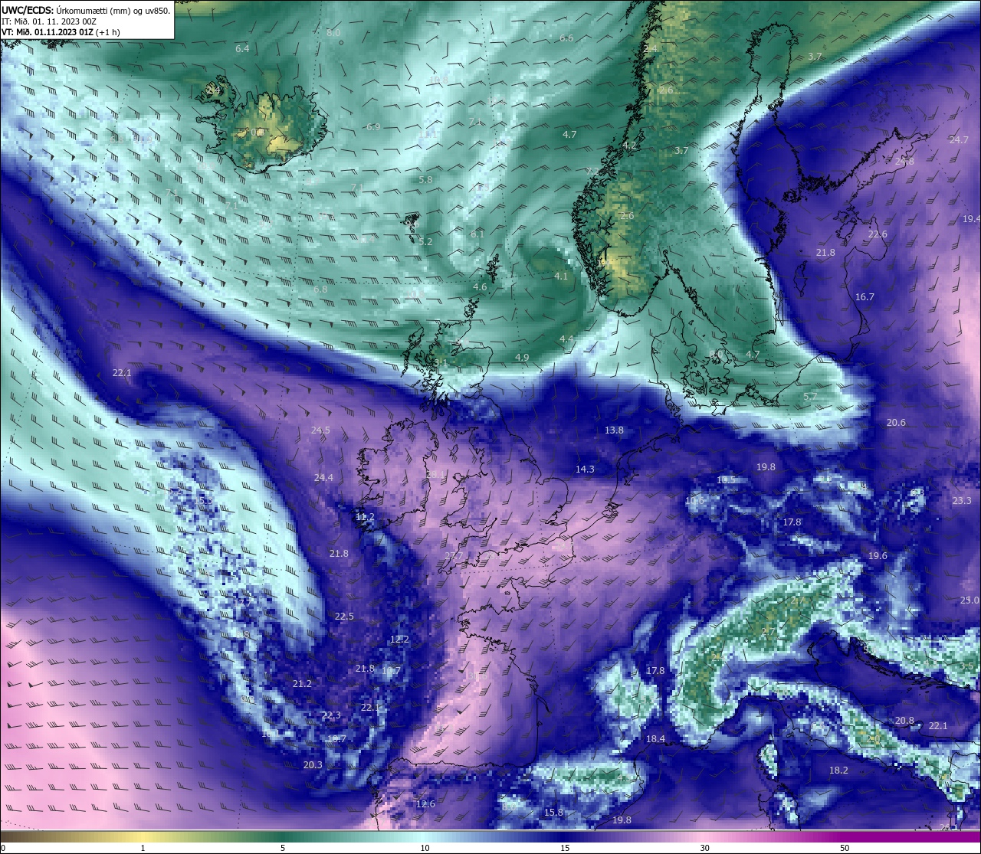981x854 pixels.
Task: Click the 4.6 value near Shetland
Action: tap(480, 286)
